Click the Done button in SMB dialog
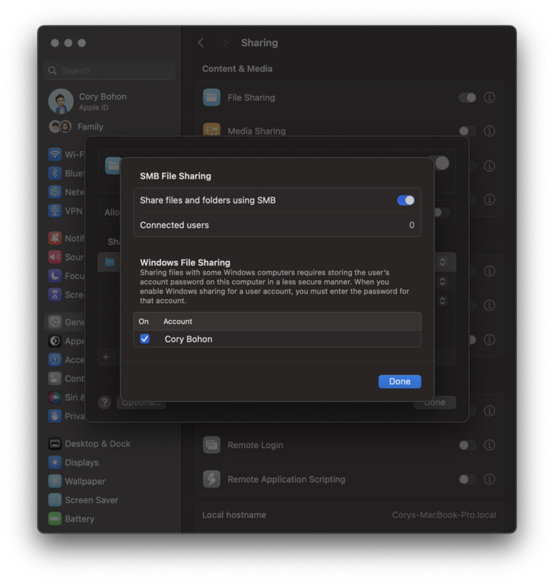The image size is (554, 583). point(399,382)
